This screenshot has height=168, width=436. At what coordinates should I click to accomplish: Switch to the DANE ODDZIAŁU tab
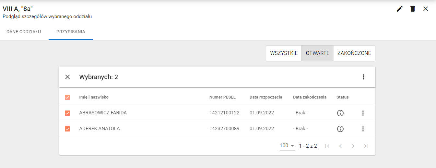[x=24, y=32]
